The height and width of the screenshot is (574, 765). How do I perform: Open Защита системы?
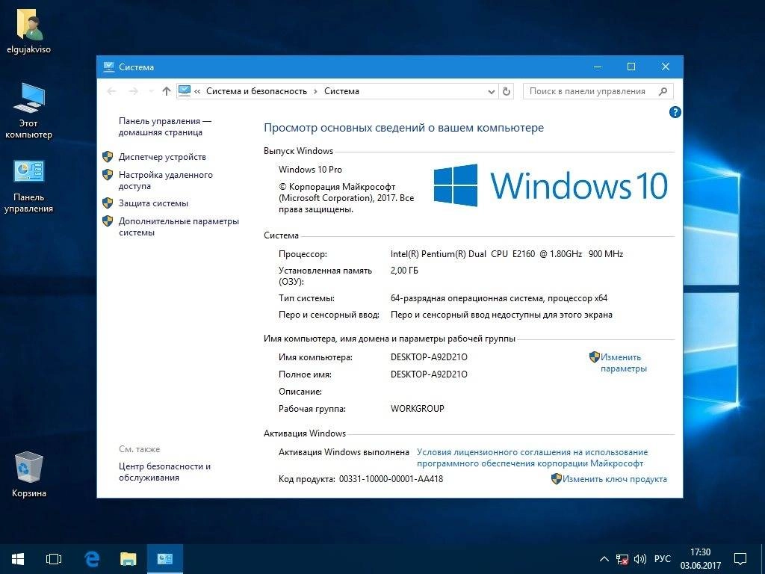coord(153,203)
